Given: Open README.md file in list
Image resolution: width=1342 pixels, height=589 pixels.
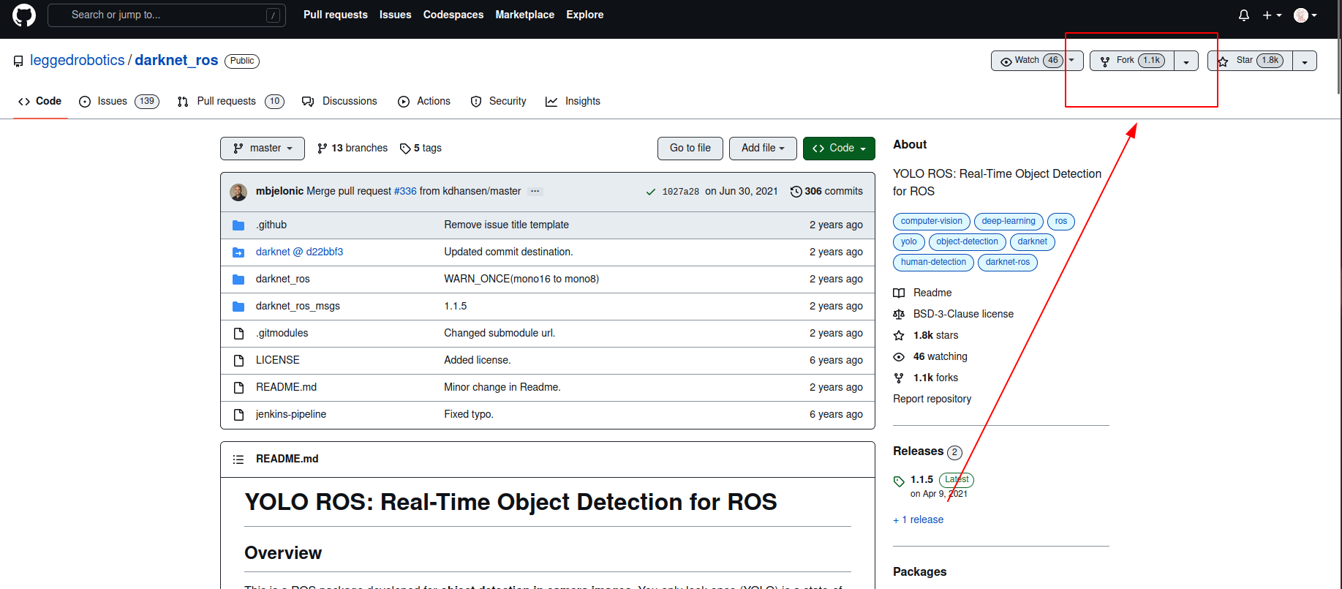Looking at the screenshot, I should pyautogui.click(x=286, y=388).
